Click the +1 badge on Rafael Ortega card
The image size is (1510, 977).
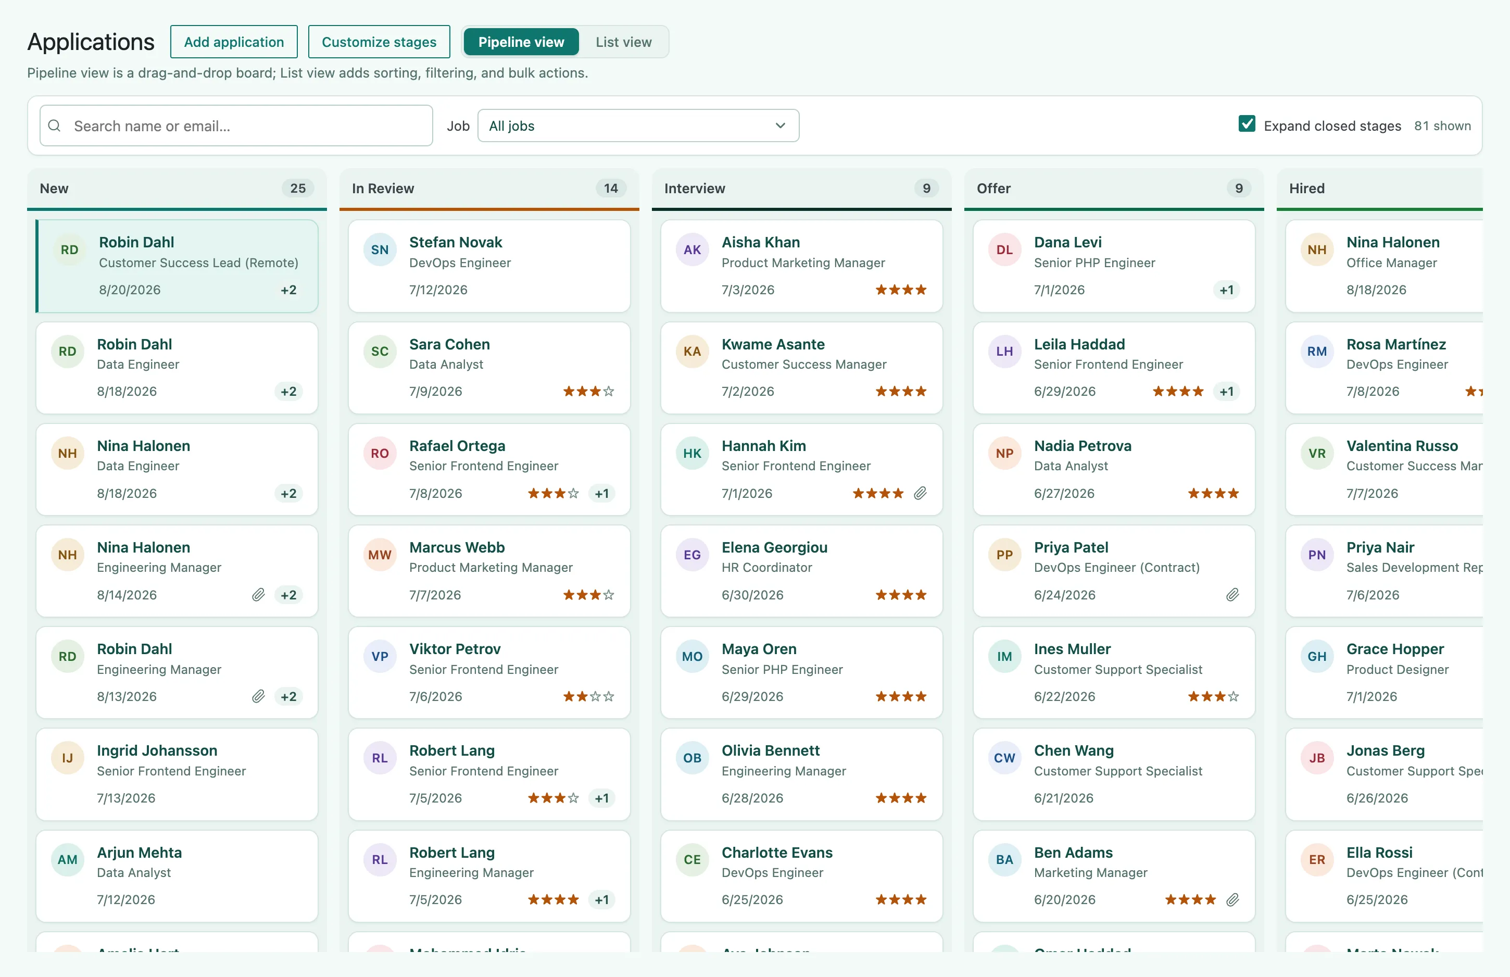pos(602,493)
